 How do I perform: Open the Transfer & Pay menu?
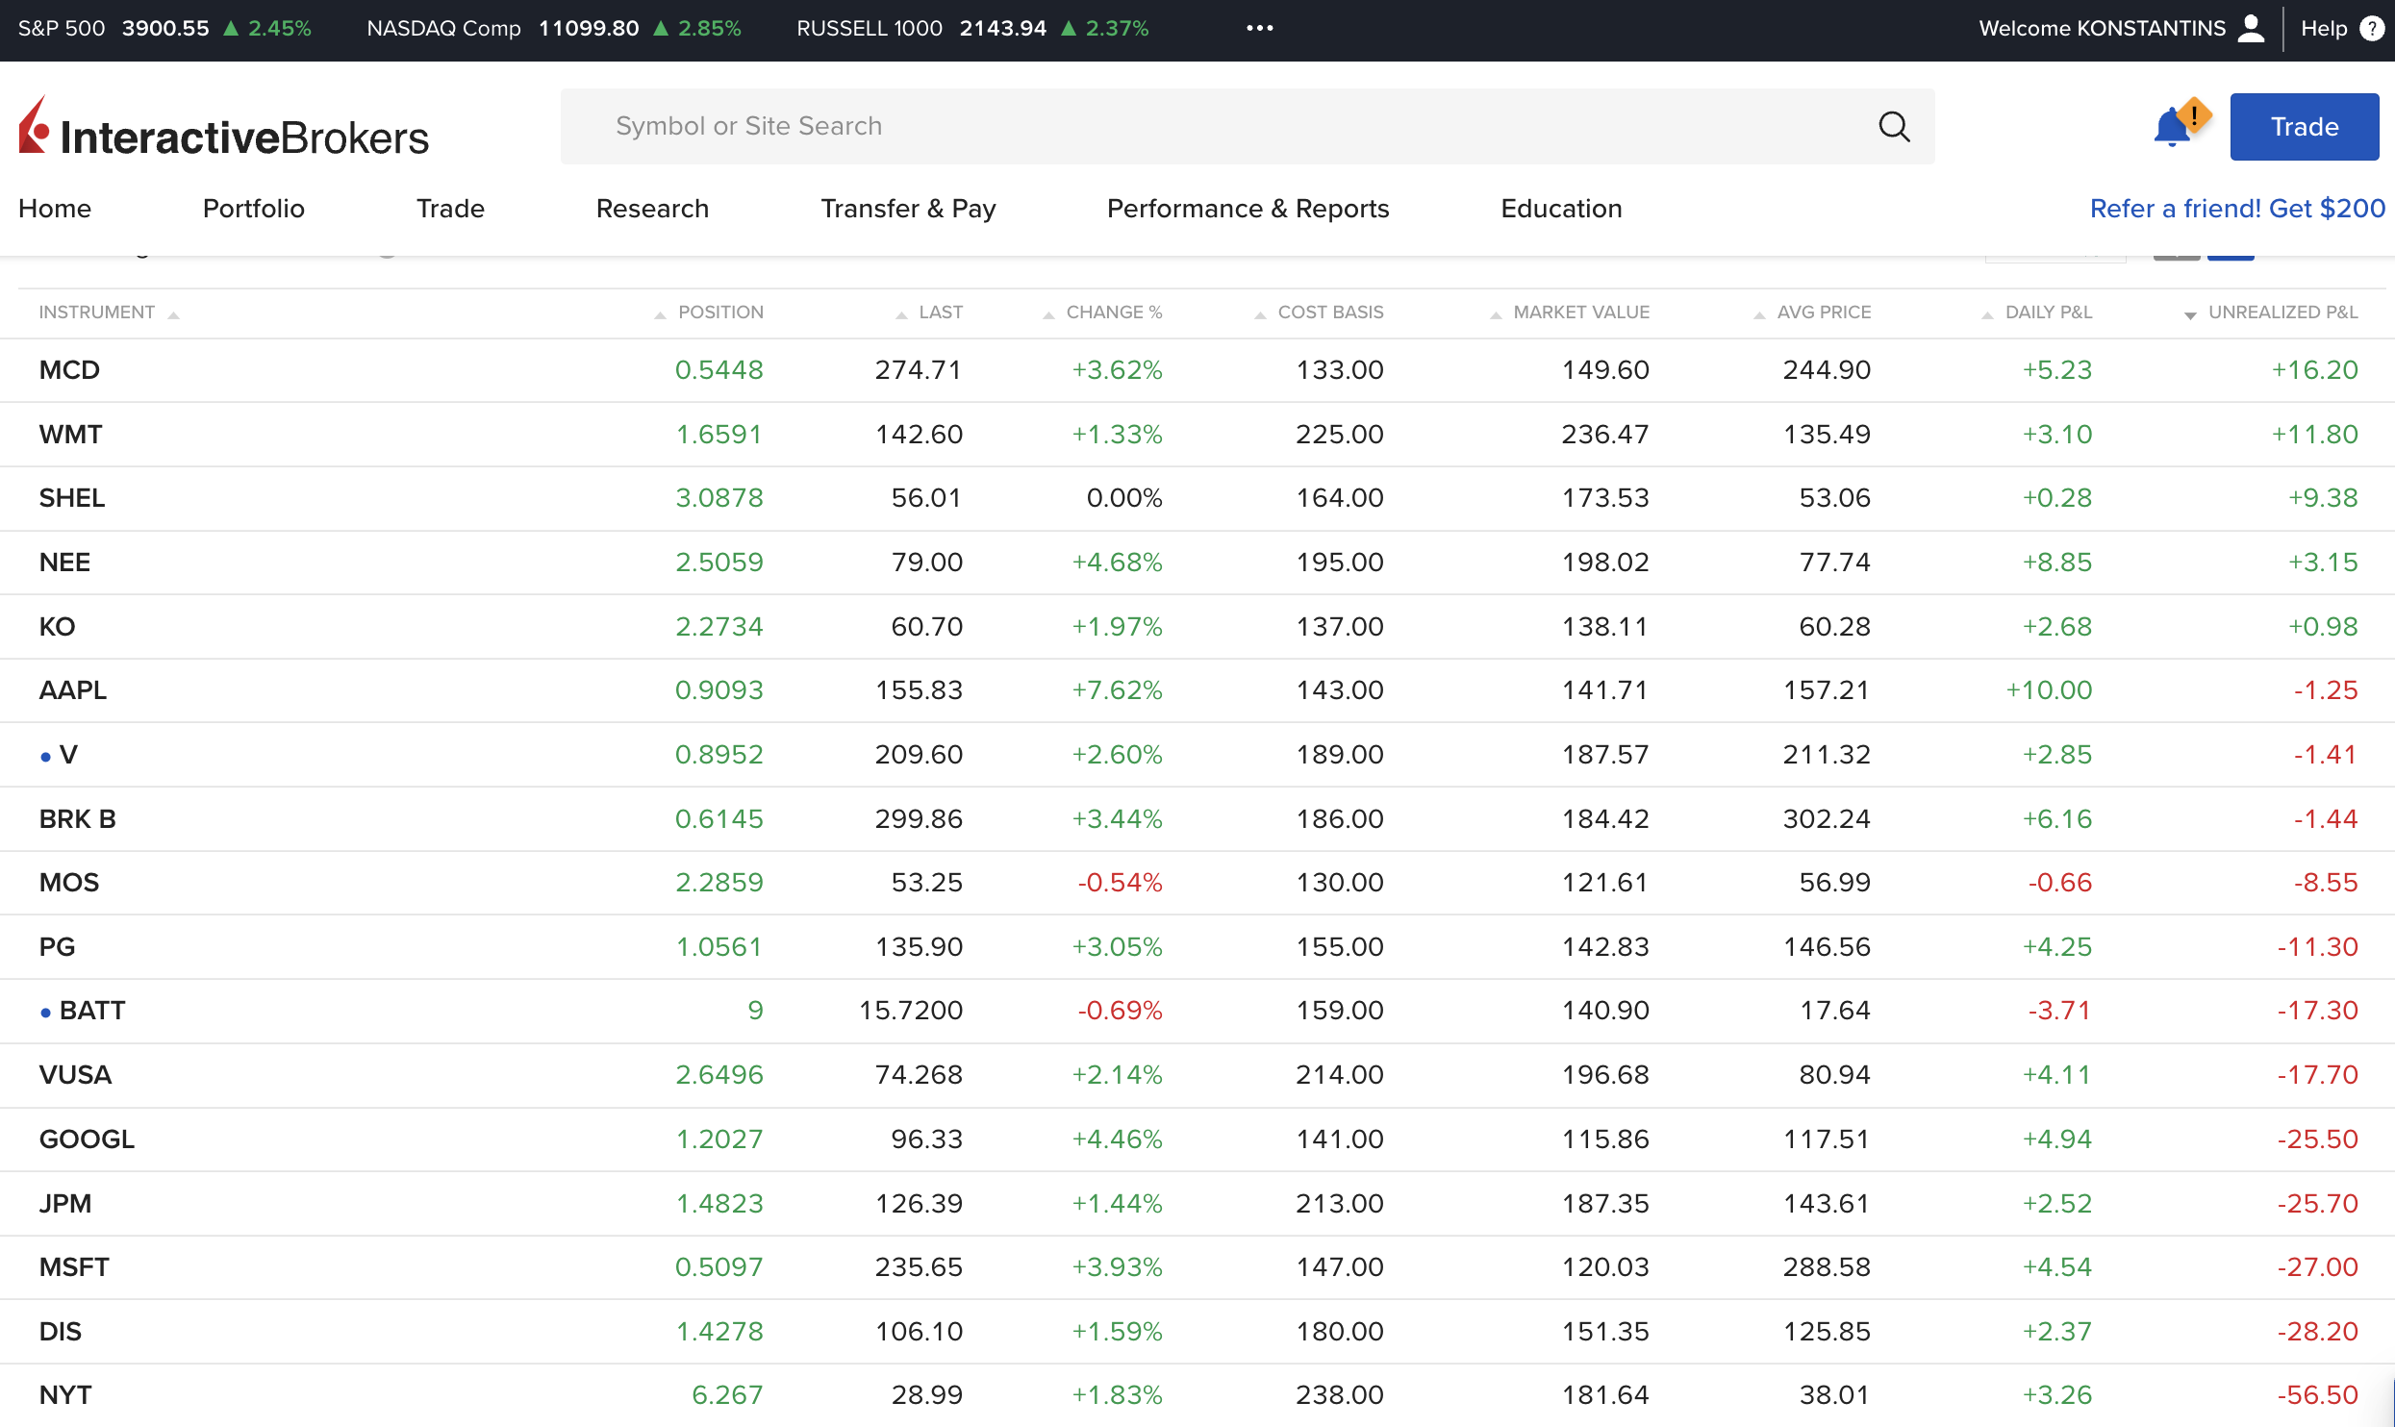908,209
